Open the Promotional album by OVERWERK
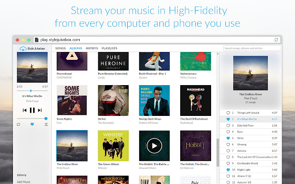 coord(72,61)
